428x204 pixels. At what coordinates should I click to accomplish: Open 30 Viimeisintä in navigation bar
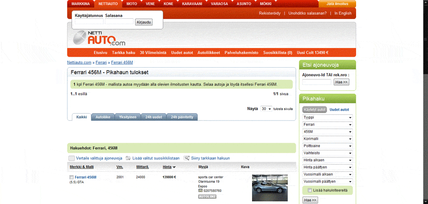153,53
